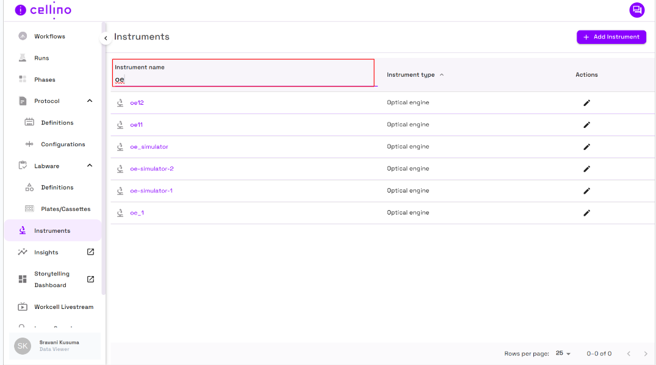Click the Add Instrument button

[611, 37]
